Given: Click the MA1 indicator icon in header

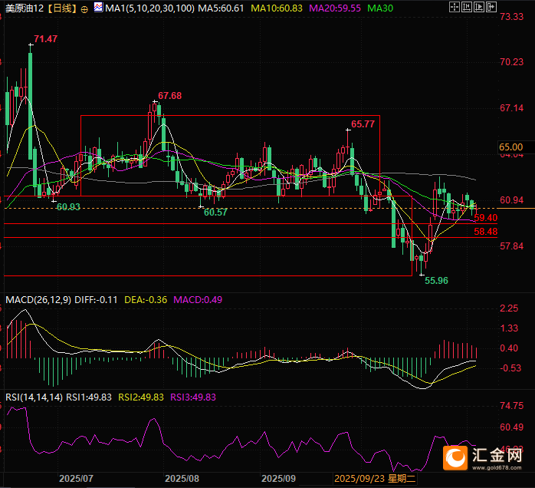Looking at the screenshot, I should pyautogui.click(x=99, y=8).
